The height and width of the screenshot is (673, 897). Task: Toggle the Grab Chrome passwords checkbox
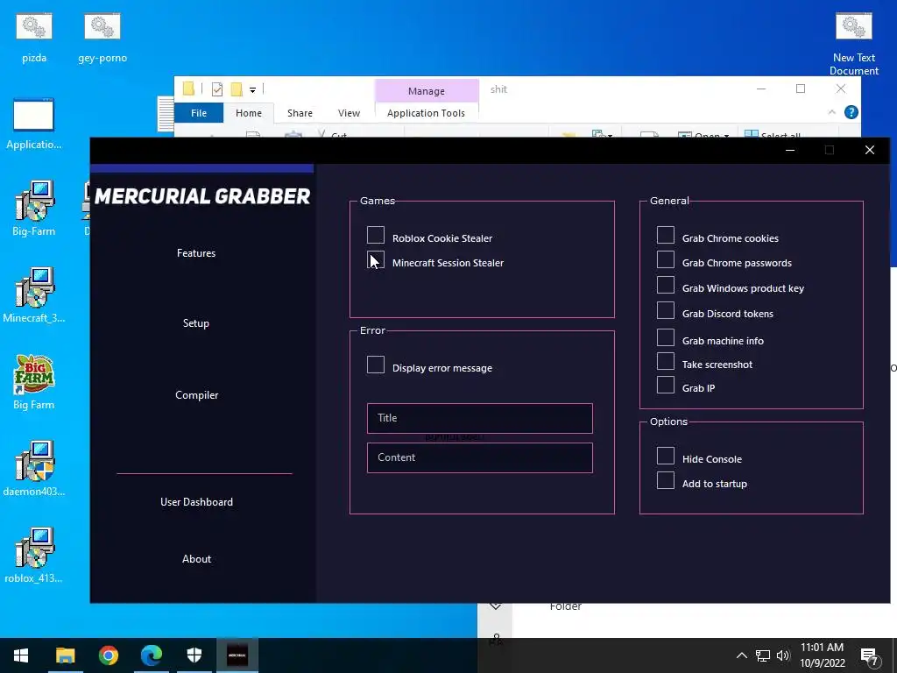(666, 259)
